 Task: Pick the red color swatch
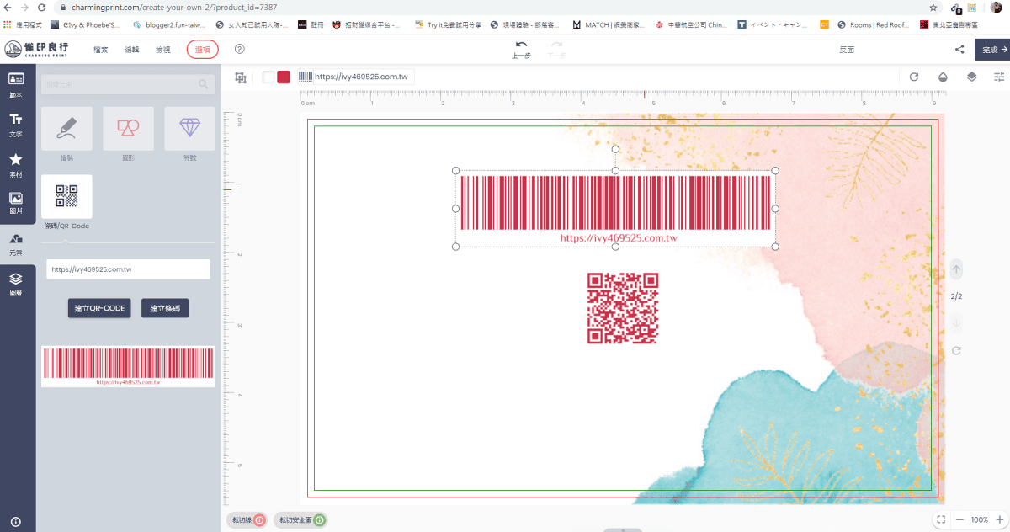click(284, 77)
